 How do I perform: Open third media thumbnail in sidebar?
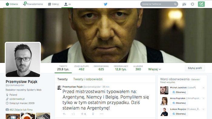[x=43, y=116]
